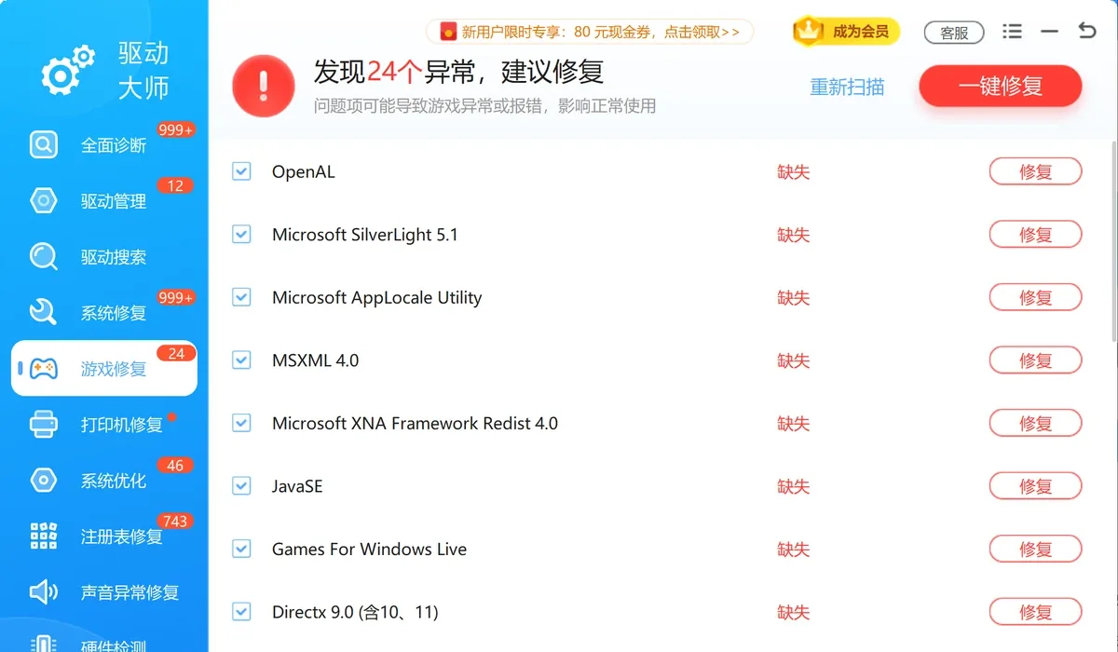Image resolution: width=1118 pixels, height=652 pixels.
Task: Click the 999+ badge on 全面诊断
Action: (x=176, y=130)
